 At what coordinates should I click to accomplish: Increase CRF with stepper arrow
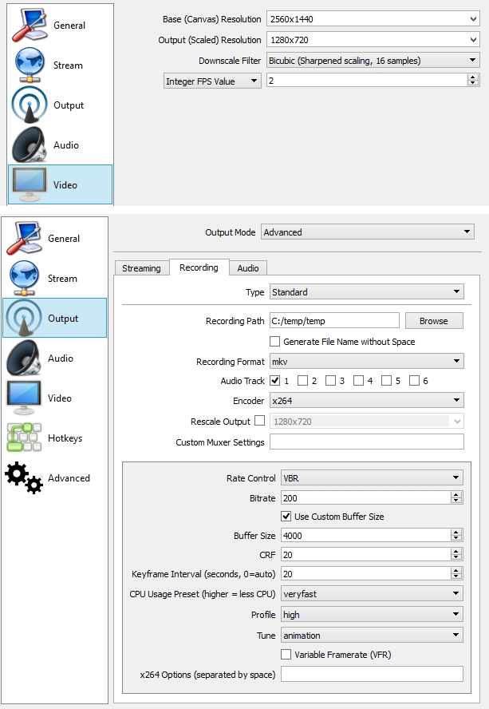[x=456, y=551]
